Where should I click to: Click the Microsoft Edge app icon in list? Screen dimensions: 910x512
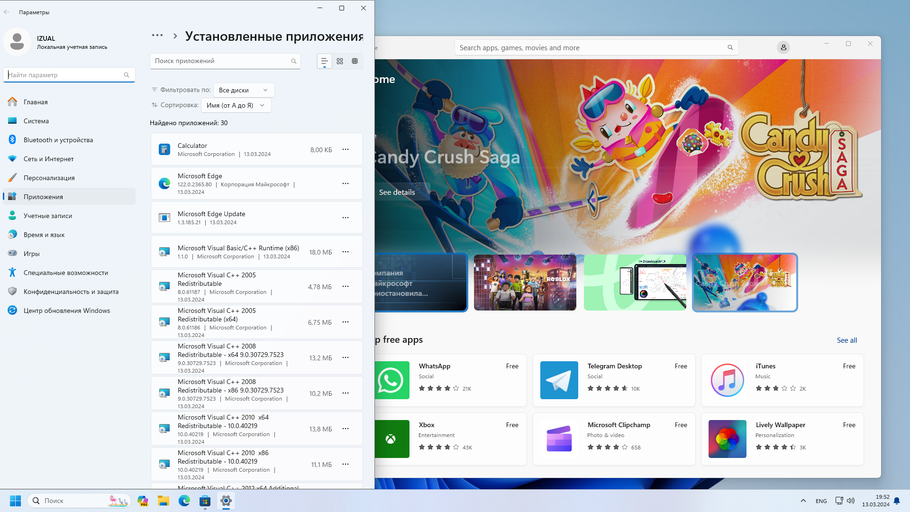(164, 183)
